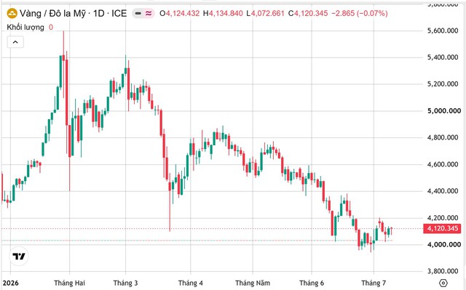
Task: Click current price tag 4,120.345
Action: click(x=442, y=229)
